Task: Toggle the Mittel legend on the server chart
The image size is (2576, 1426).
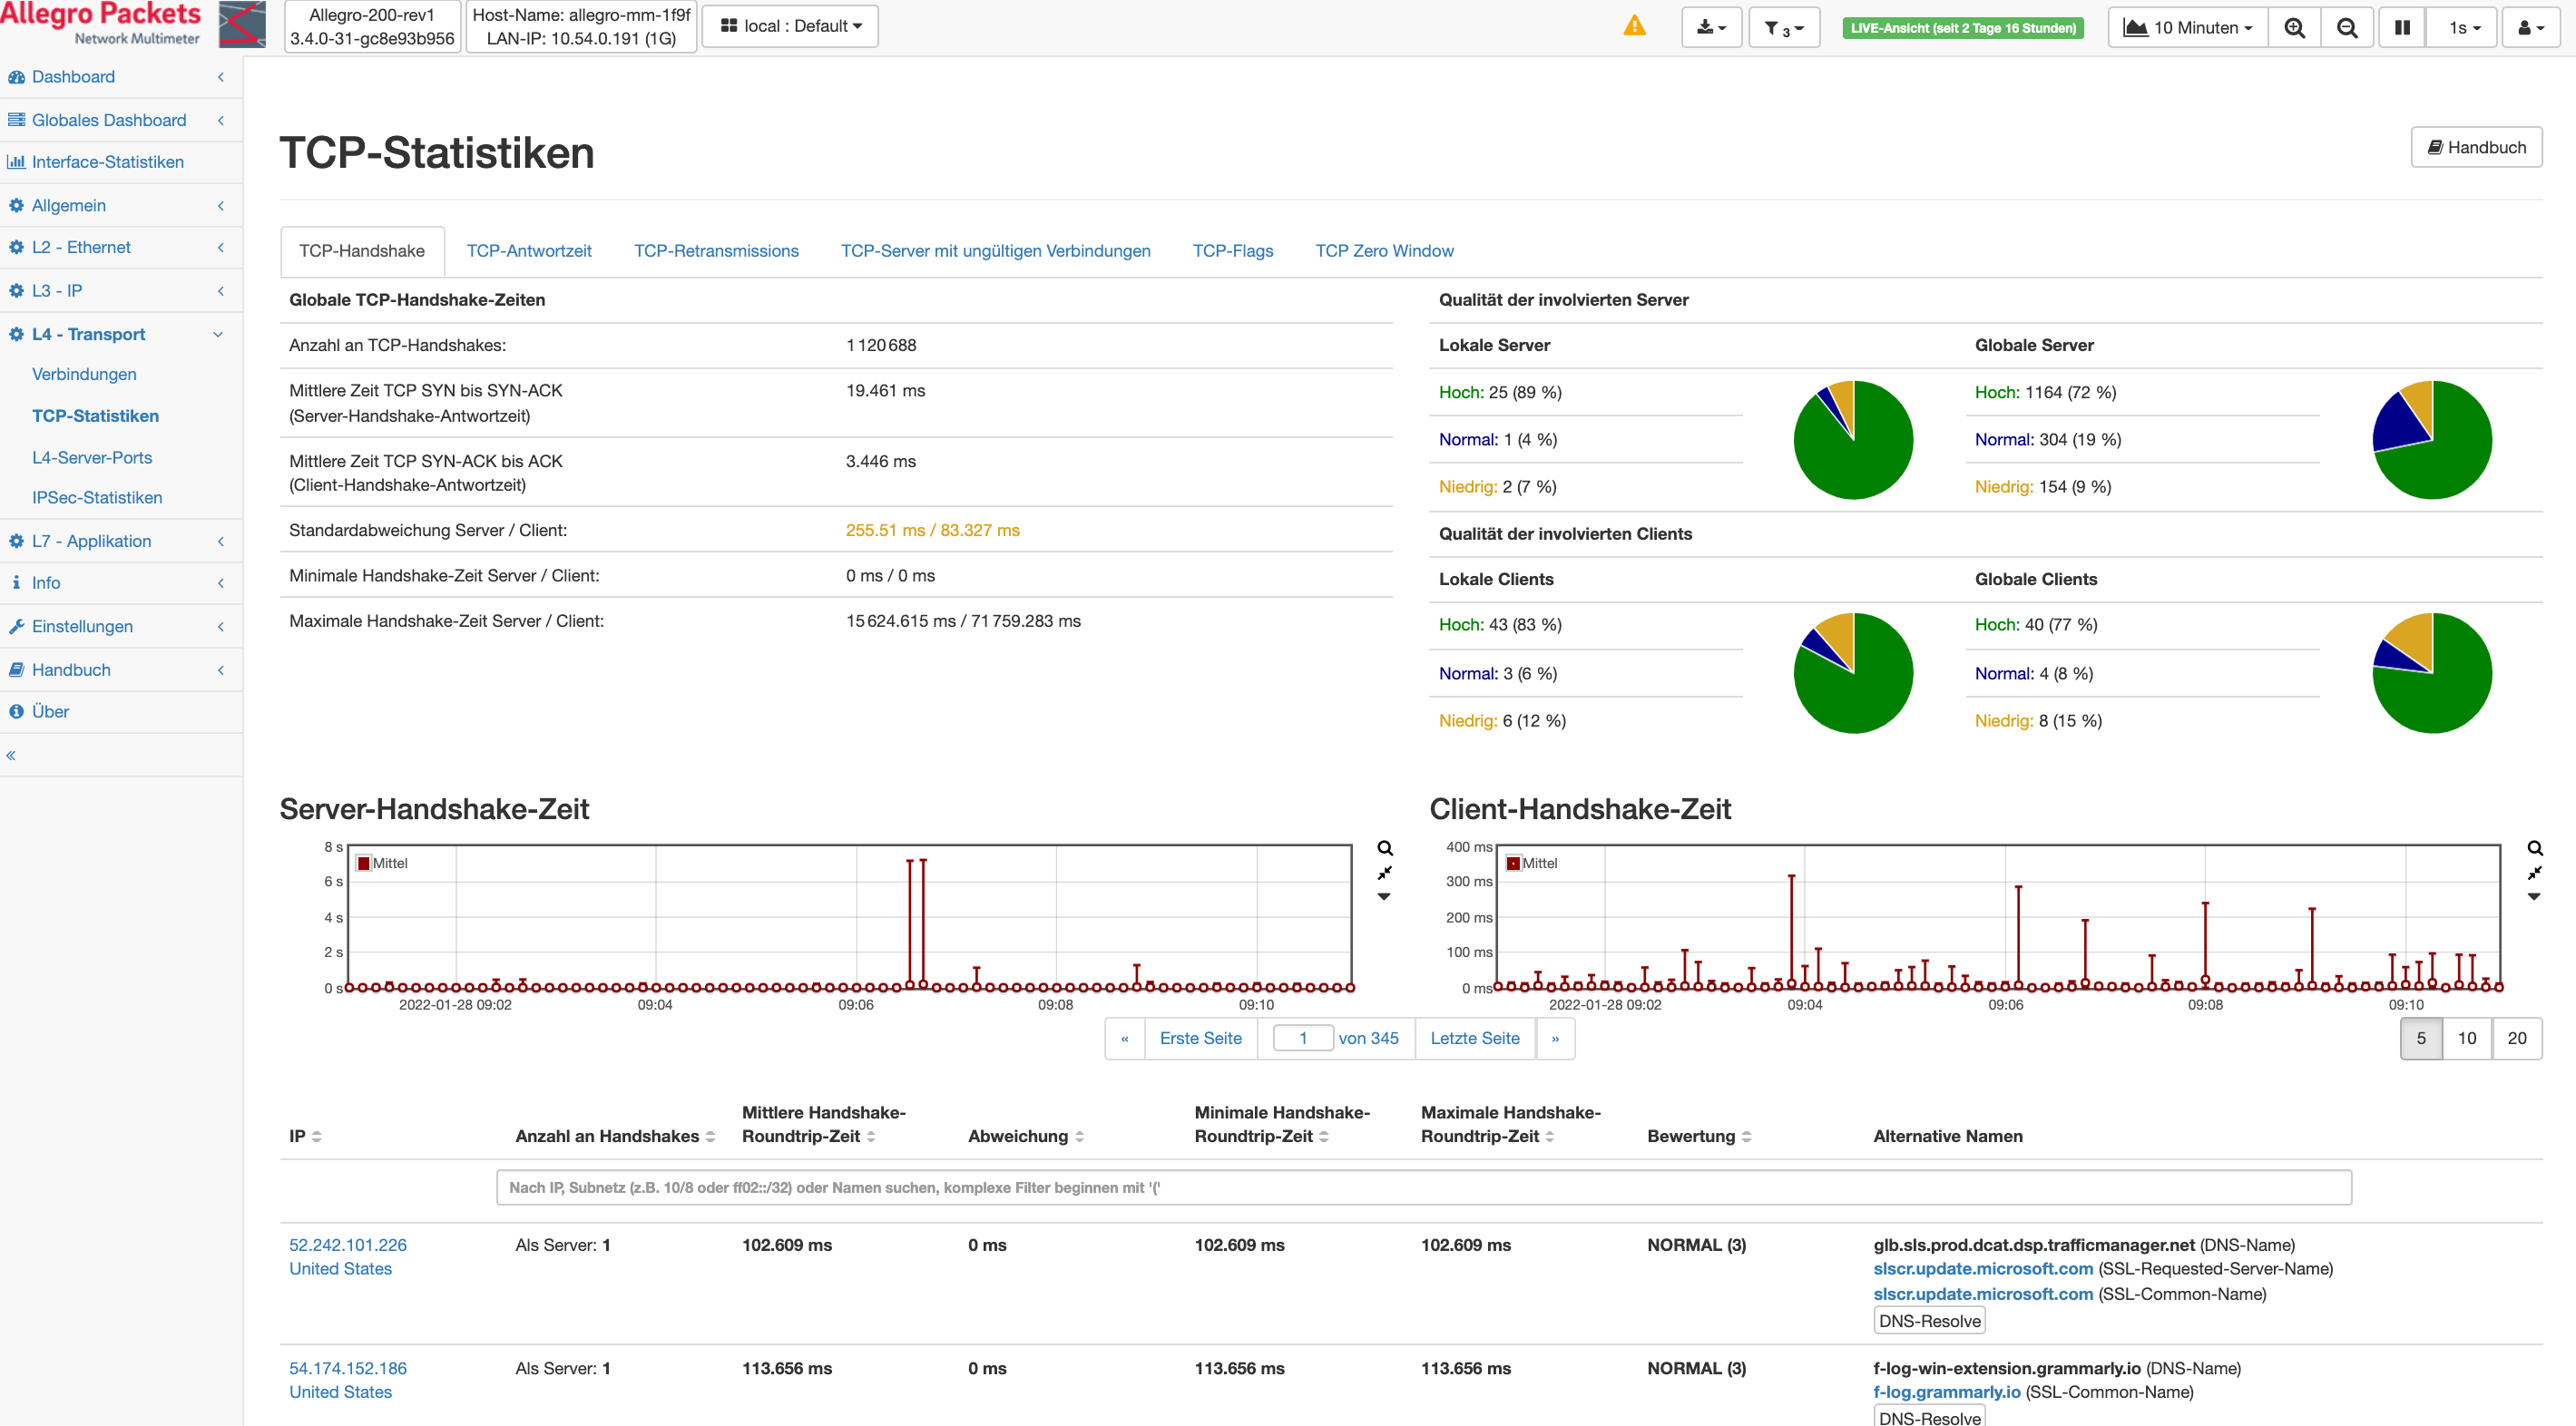Action: (382, 862)
